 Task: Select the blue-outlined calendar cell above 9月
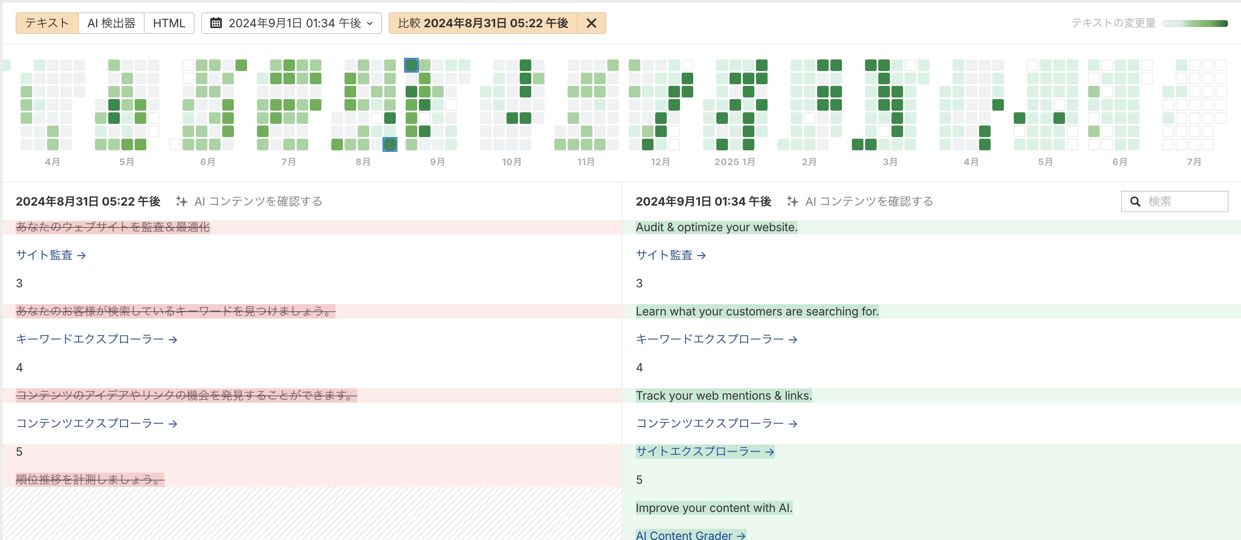pyautogui.click(x=411, y=65)
